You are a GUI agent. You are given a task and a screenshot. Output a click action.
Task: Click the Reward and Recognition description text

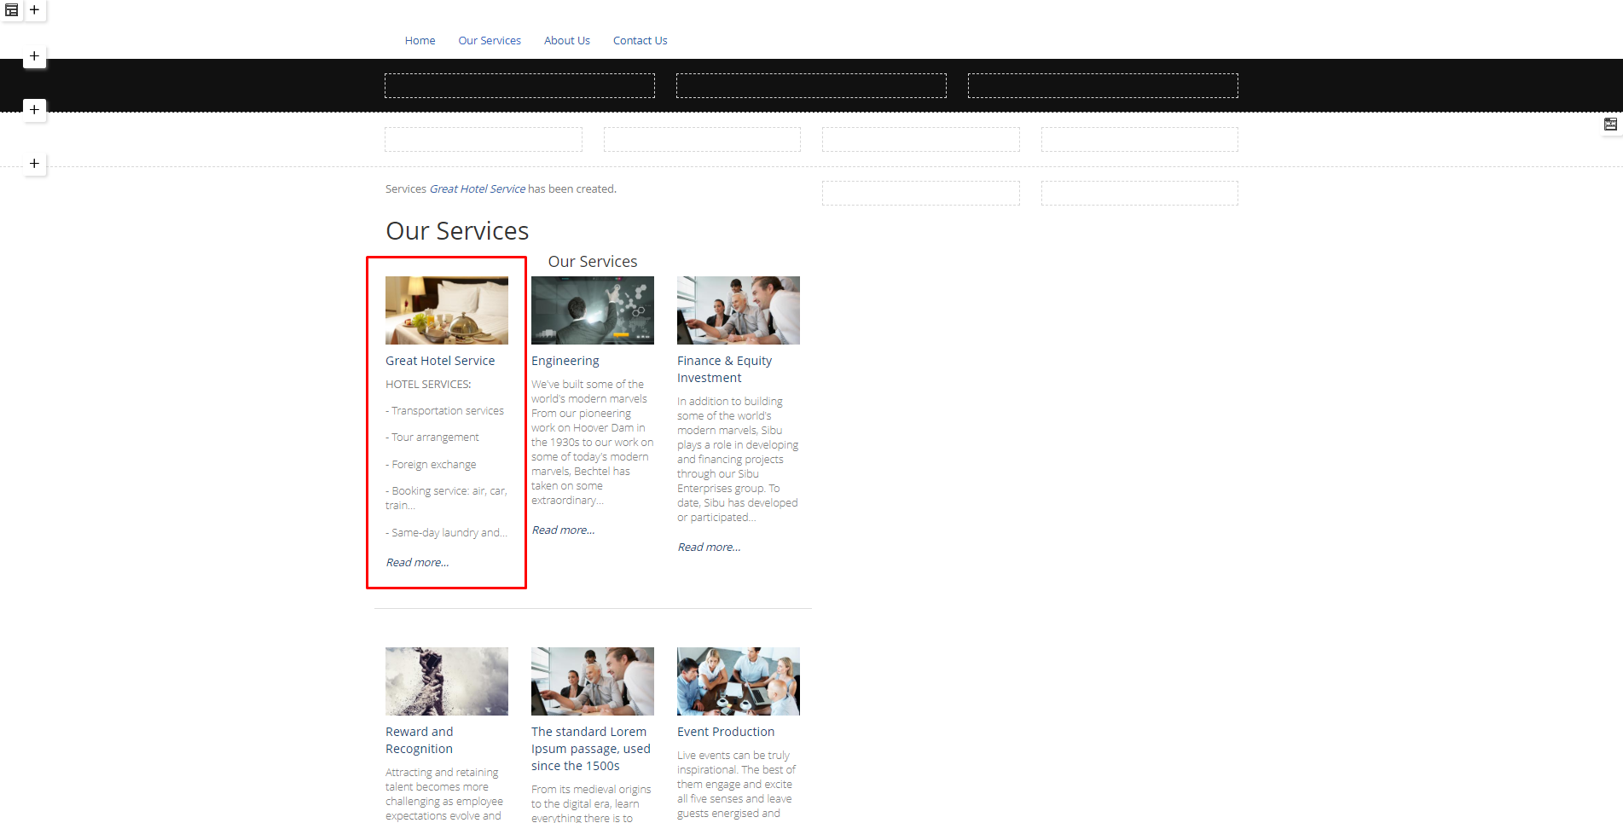tap(444, 794)
